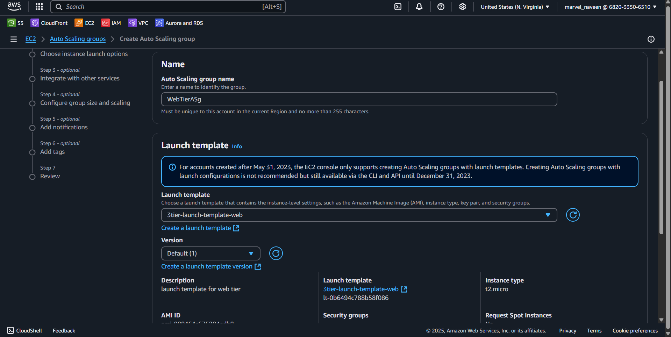
Task: Open the Privacy footer link
Action: click(x=568, y=330)
